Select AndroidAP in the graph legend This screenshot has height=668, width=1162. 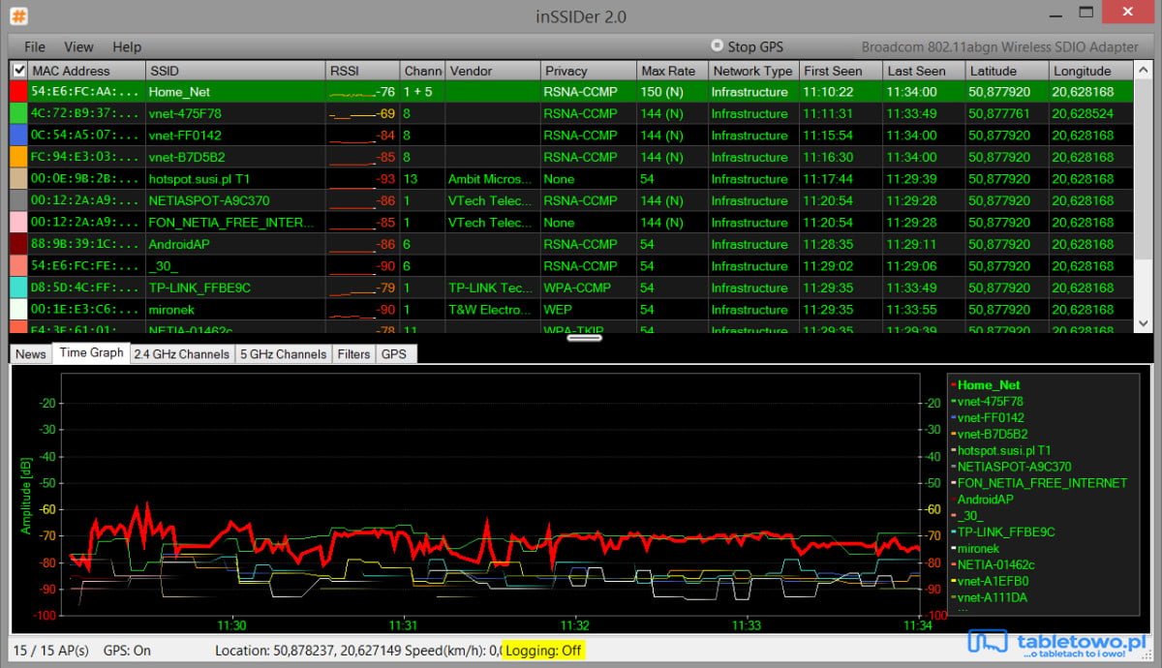pos(985,500)
